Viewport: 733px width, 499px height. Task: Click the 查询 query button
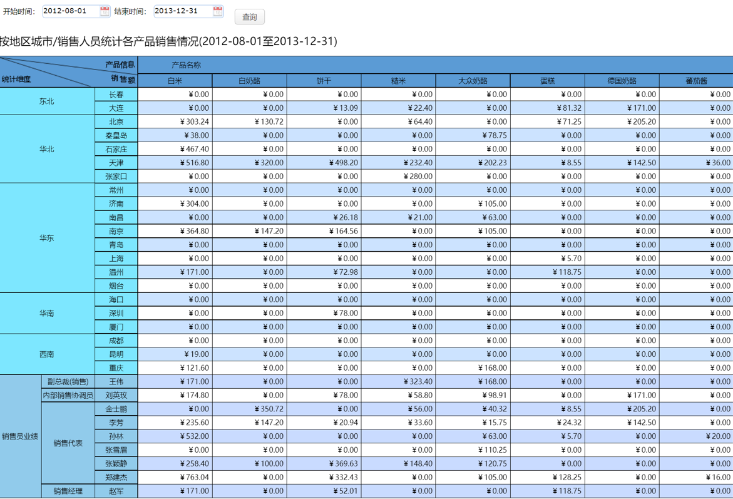click(x=250, y=17)
